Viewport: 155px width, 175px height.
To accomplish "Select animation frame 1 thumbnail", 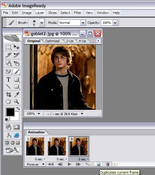I will pyautogui.click(x=35, y=146).
